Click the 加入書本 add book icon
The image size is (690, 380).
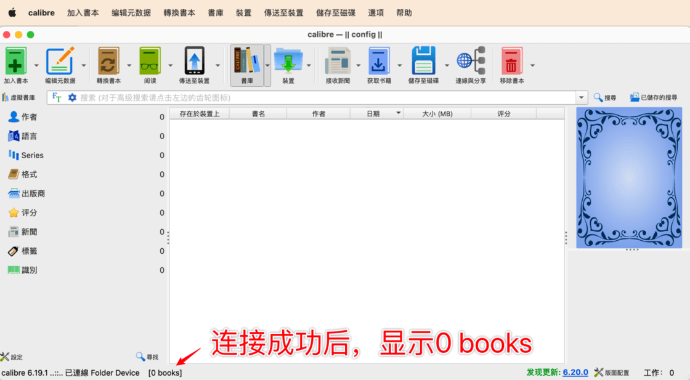point(16,62)
